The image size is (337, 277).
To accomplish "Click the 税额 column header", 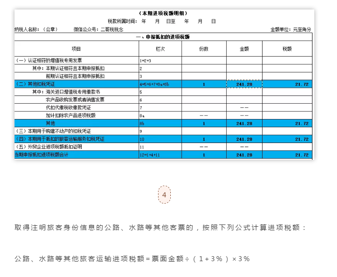I will [287, 49].
